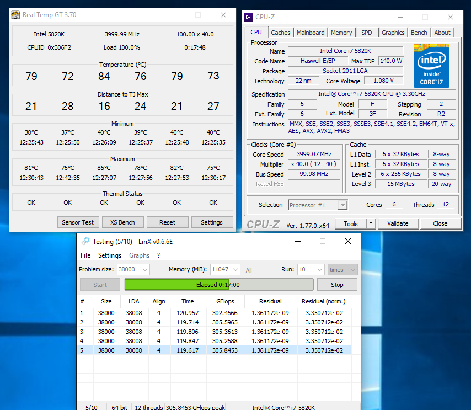Open the Graphics tab in CPU-Z

[393, 33]
